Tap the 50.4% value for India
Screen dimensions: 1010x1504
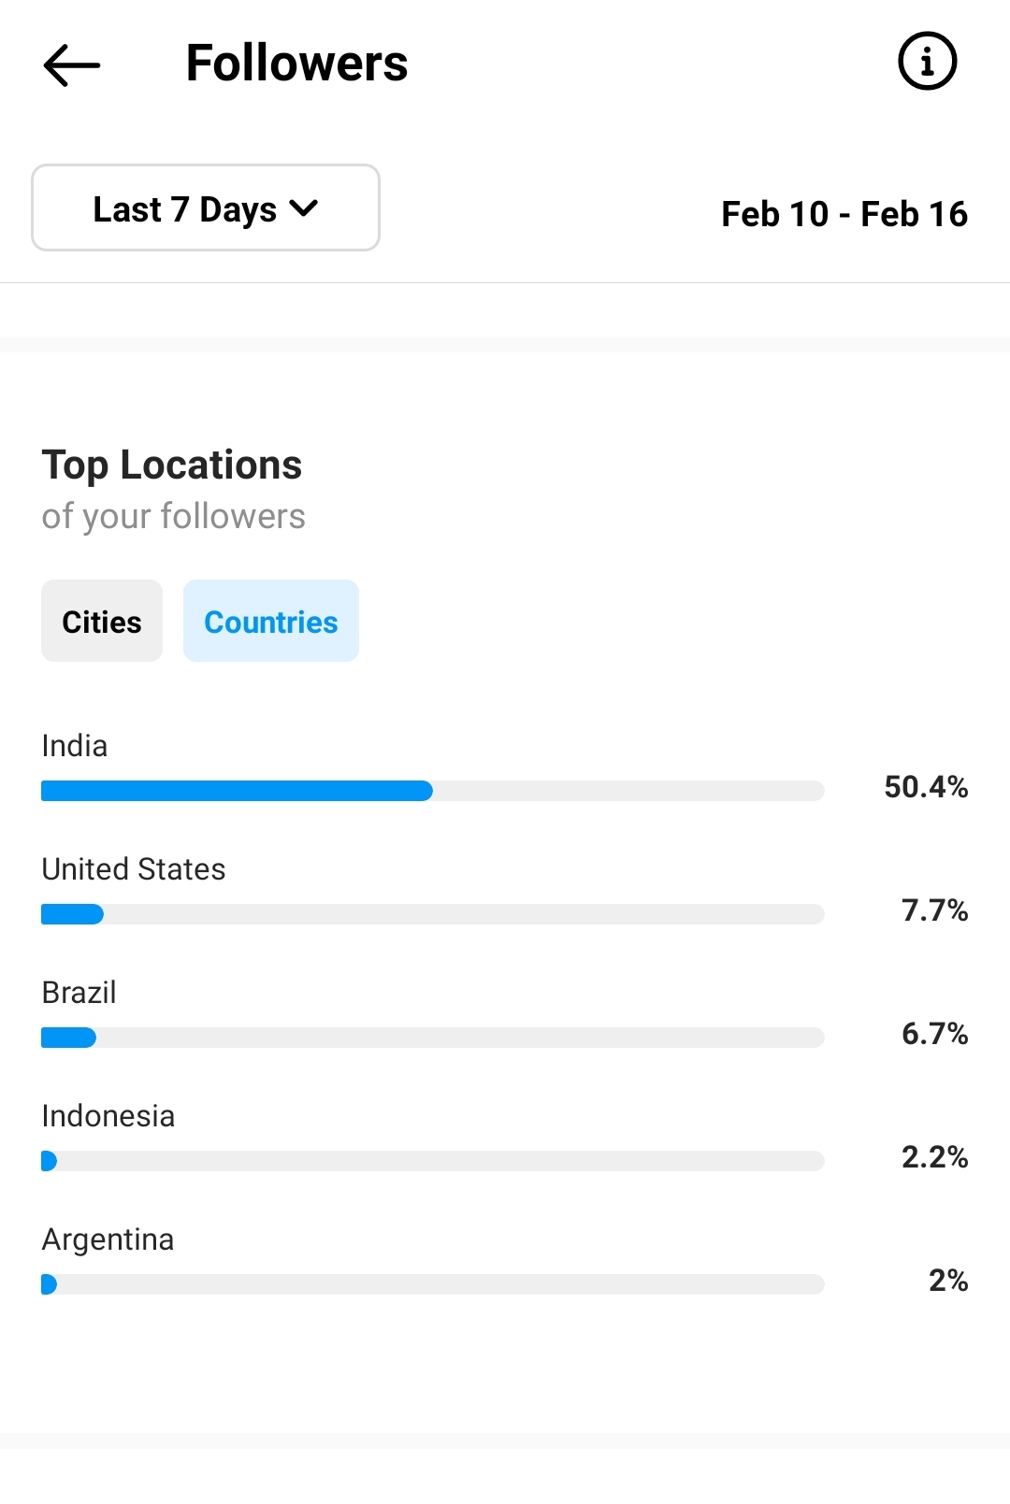pos(926,787)
